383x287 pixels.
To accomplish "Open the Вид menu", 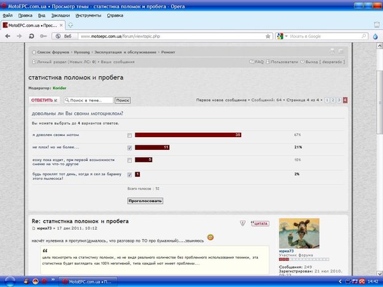I will [41, 15].
